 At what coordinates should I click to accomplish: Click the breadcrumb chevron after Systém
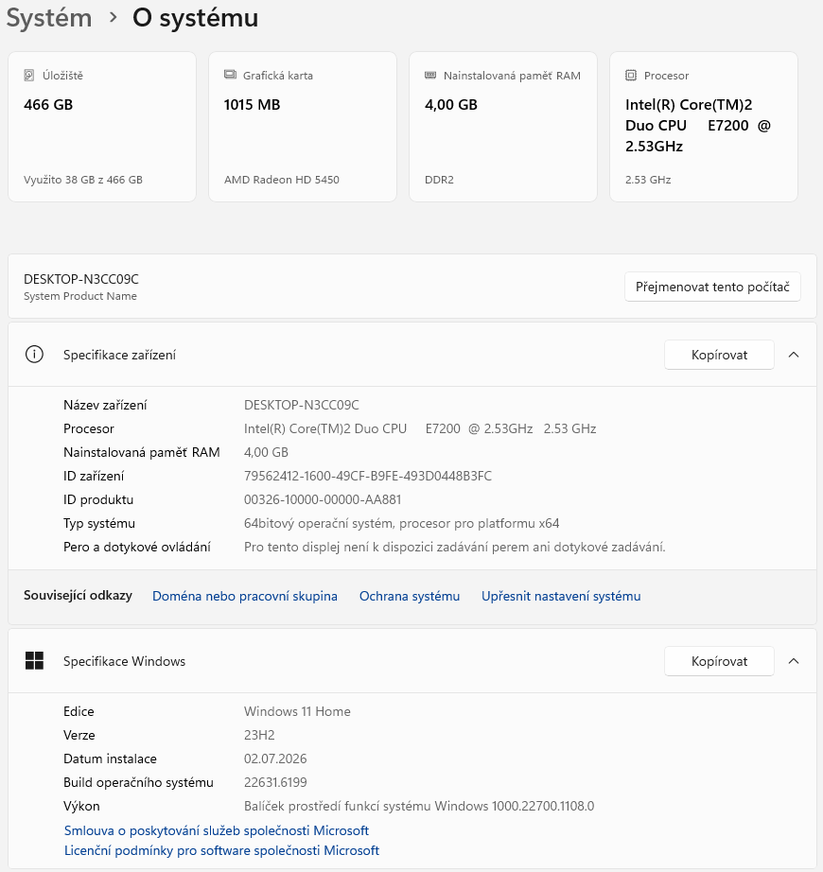113,18
